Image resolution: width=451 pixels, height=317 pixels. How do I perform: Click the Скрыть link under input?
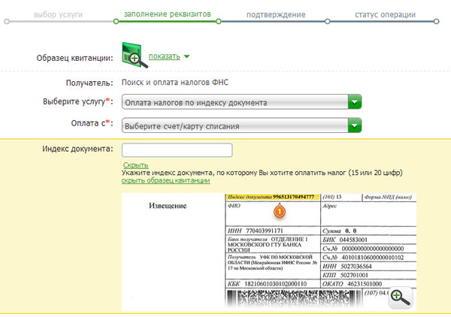point(135,165)
